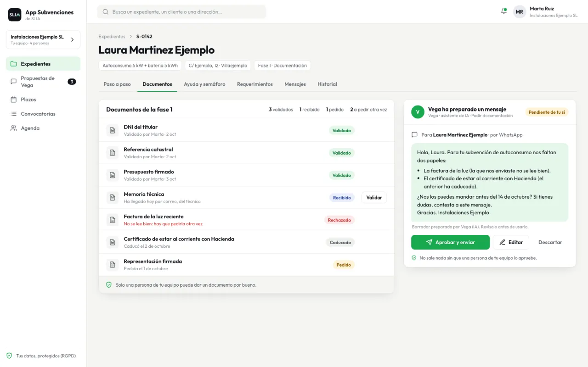
Task: Click the Rechazado status badge
Action: click(339, 220)
